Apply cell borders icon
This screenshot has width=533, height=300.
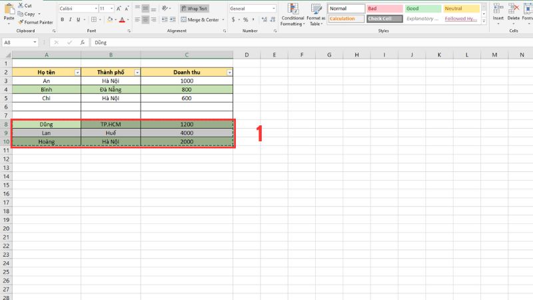(94, 20)
